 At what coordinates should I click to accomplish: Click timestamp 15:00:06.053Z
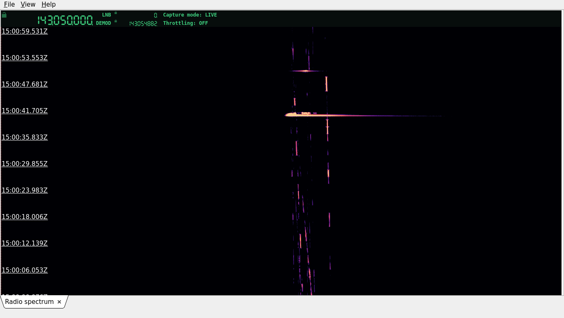[x=25, y=270]
